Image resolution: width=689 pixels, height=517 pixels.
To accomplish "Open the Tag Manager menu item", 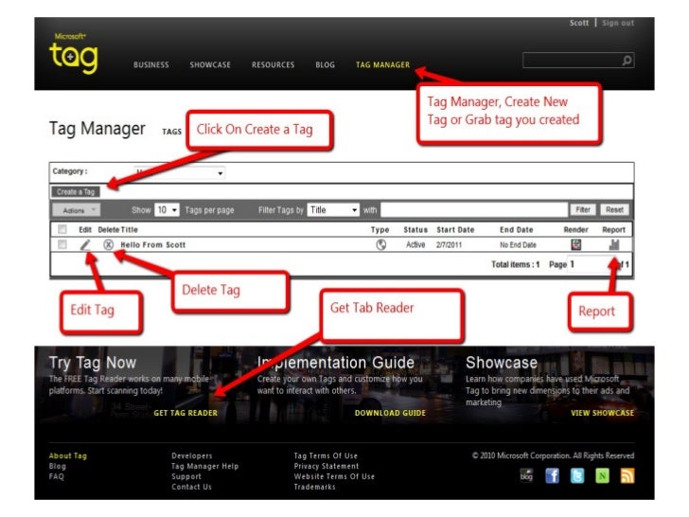I will click(x=382, y=64).
